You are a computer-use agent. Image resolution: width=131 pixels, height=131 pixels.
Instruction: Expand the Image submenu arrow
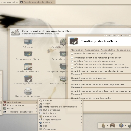click(81, 103)
